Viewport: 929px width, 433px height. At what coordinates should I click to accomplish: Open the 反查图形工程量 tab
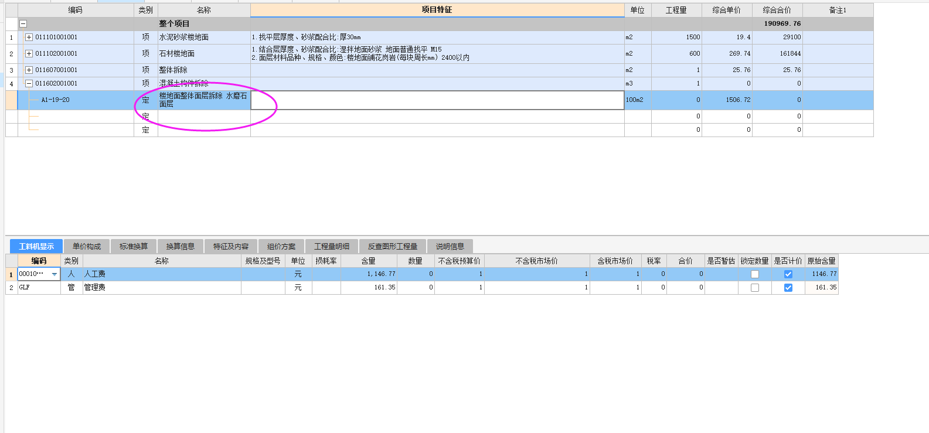pyautogui.click(x=393, y=246)
